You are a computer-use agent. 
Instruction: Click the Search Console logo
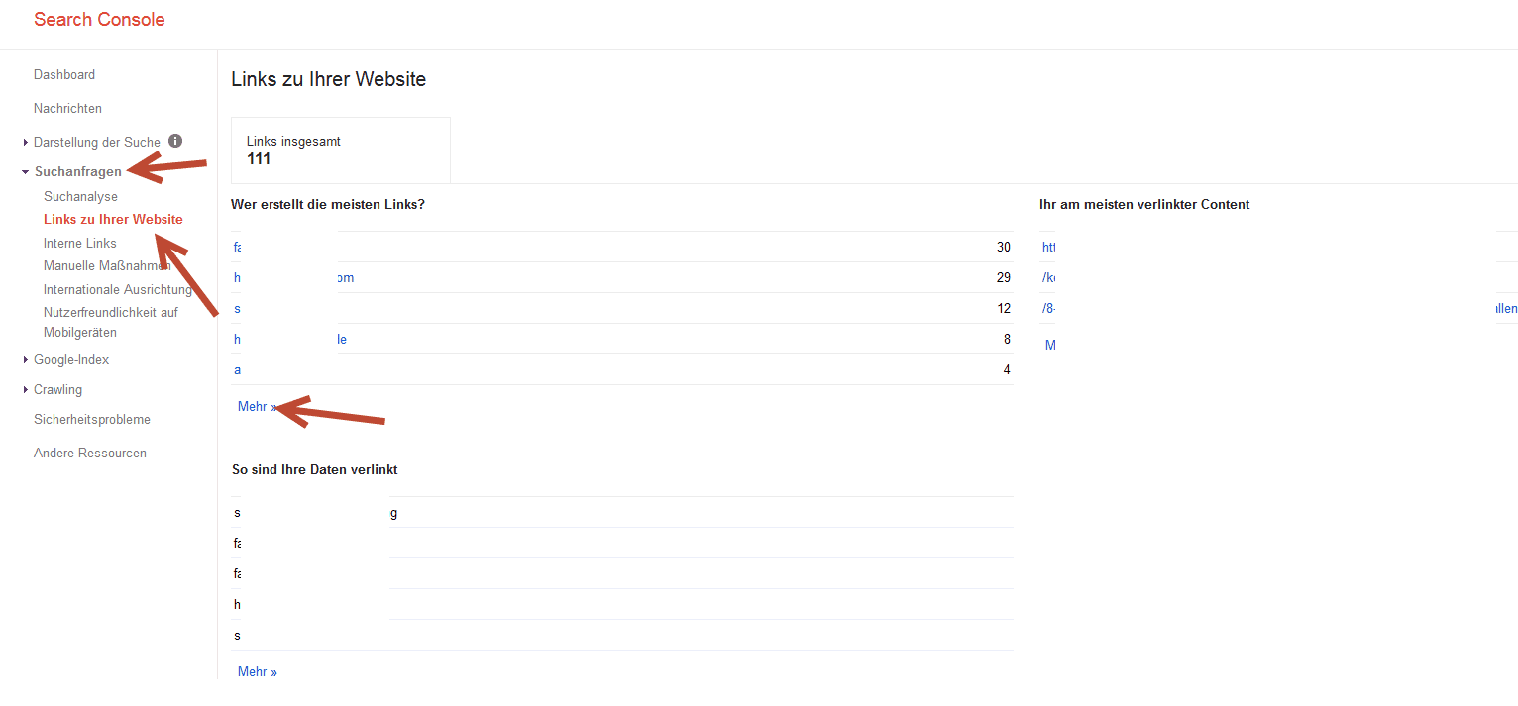[x=99, y=19]
